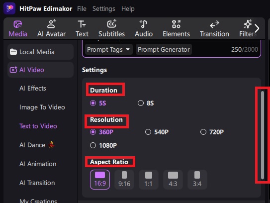Screen dimensions: 270x203
Task: Click the settings panel vertical scrollbar
Action: pos(263,135)
